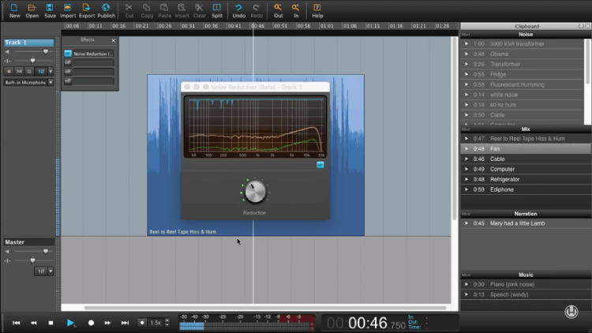Adjust the Master pan slider
The image size is (592, 333).
[32, 260]
